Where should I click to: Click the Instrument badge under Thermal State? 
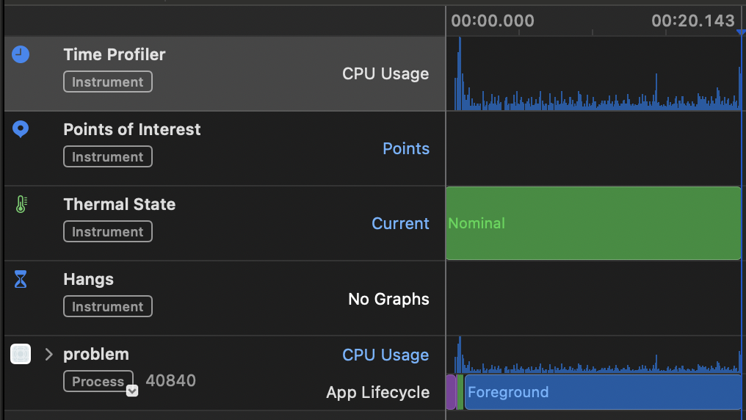108,231
